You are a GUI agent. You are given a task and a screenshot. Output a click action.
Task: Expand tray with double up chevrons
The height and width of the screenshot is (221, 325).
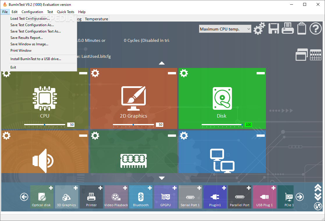pos(318,188)
